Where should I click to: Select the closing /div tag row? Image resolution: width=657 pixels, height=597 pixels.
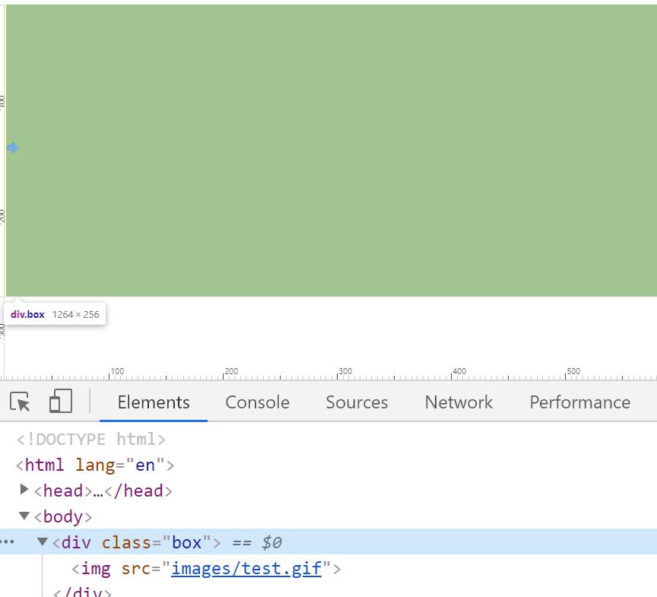(x=82, y=592)
